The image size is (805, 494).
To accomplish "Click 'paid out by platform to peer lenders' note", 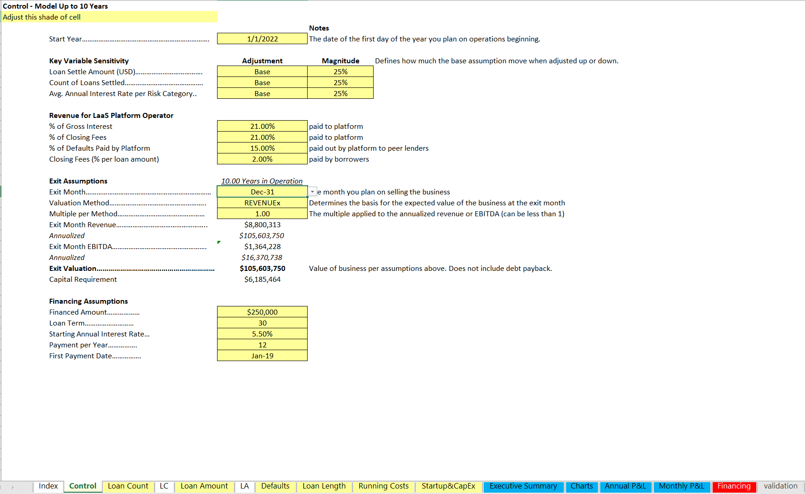I will [x=369, y=148].
